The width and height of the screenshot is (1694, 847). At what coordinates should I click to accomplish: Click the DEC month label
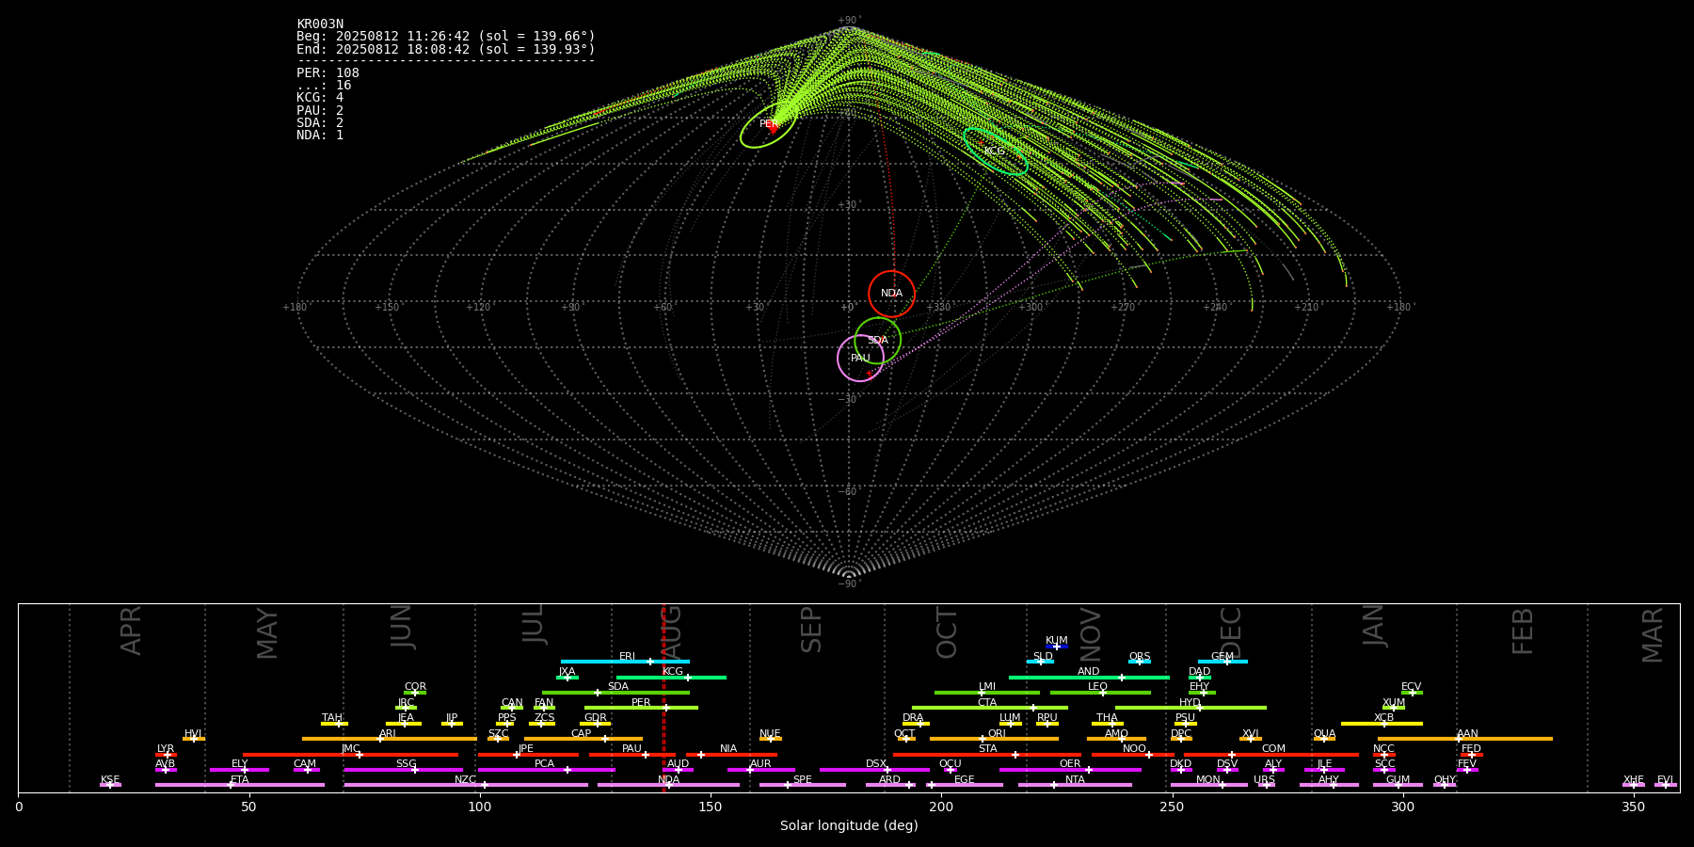point(1231,633)
